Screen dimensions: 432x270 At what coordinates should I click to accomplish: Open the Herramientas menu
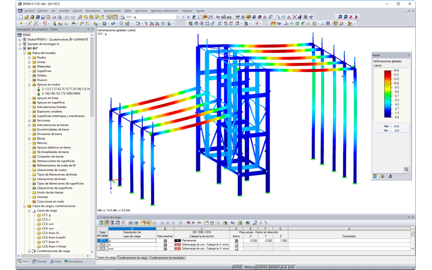[x=112, y=11]
